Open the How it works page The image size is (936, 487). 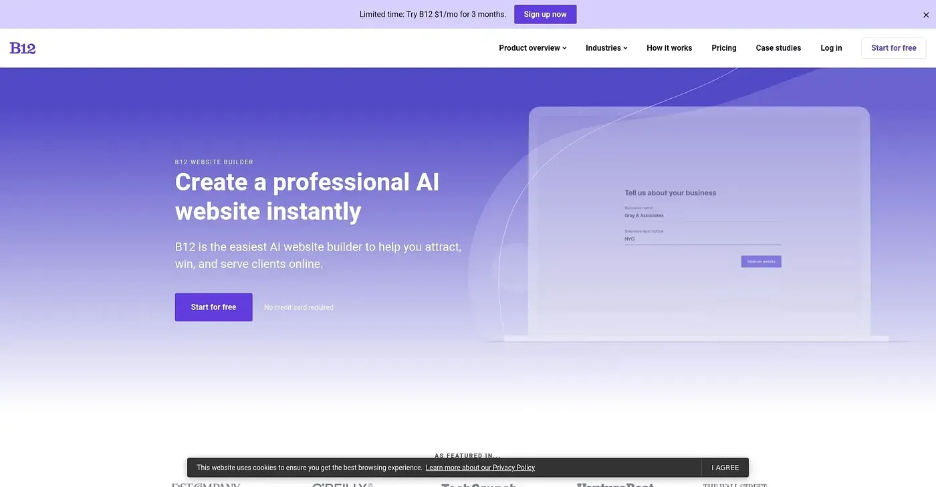pyautogui.click(x=669, y=48)
